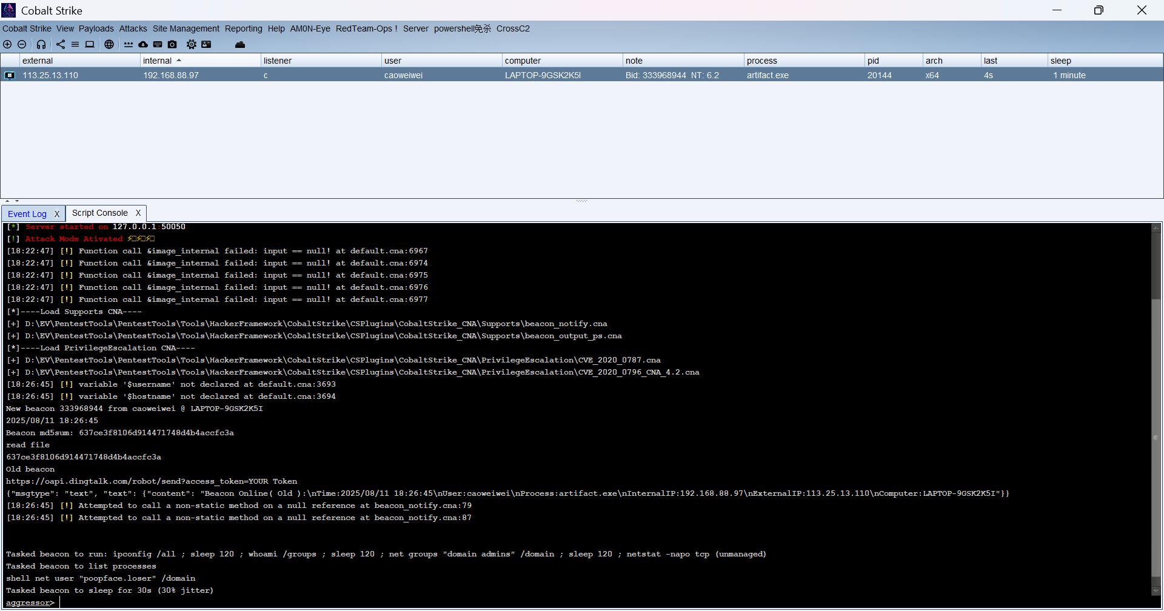Switch to the Event Log tab
The height and width of the screenshot is (611, 1164).
click(x=27, y=213)
